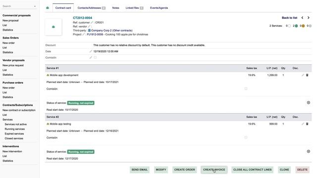Toggle header Comisión checkbox
The width and height of the screenshot is (317, 178).
(x=95, y=57)
